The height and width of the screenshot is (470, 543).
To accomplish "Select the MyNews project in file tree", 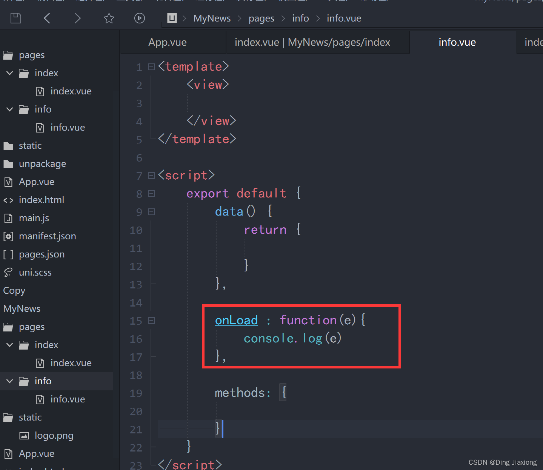I will tap(22, 309).
